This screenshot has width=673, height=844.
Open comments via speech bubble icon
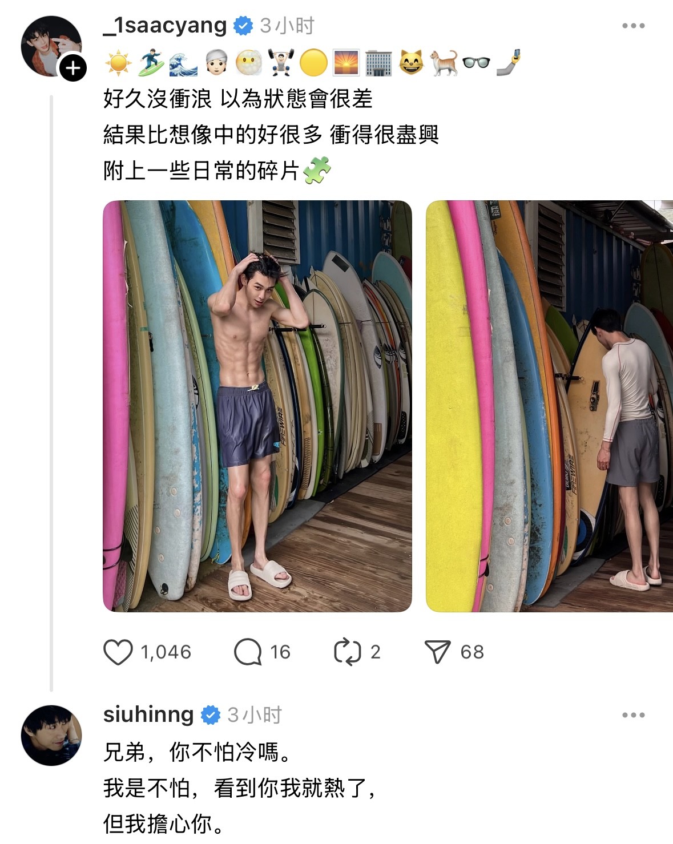(x=248, y=652)
